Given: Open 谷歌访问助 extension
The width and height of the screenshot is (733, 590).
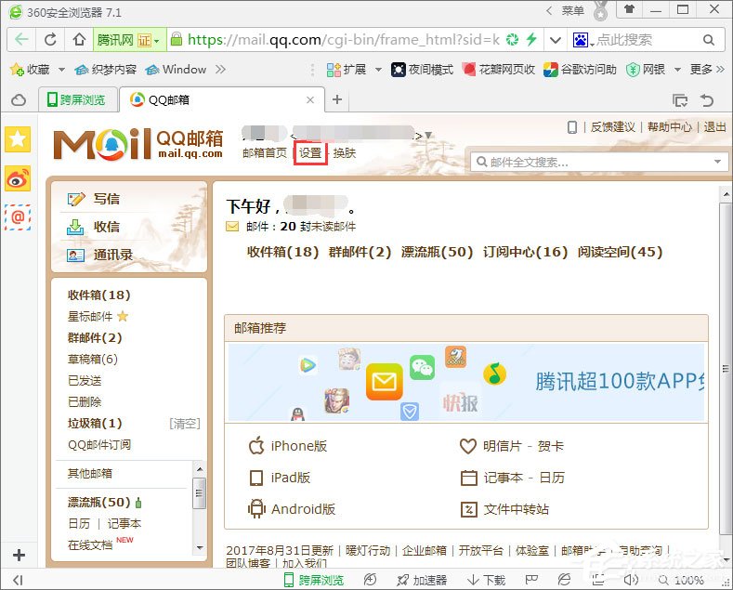Looking at the screenshot, I should pos(580,70).
